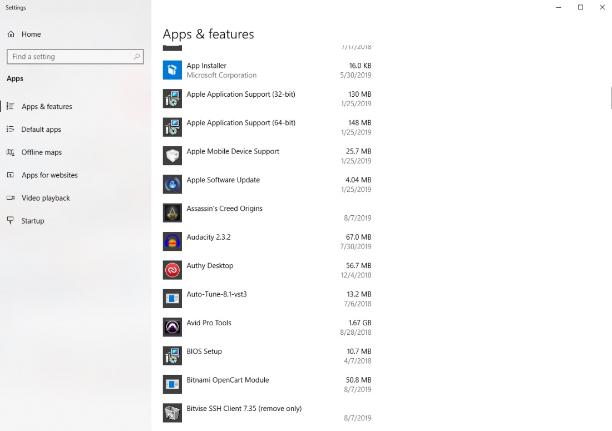Select the Authy Desktop name

click(210, 266)
